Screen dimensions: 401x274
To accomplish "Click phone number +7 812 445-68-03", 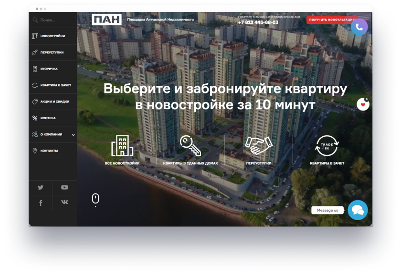I will coord(258,22).
